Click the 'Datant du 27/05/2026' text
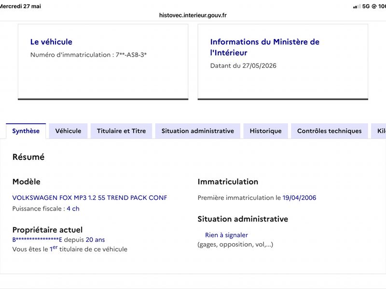 [243, 66]
